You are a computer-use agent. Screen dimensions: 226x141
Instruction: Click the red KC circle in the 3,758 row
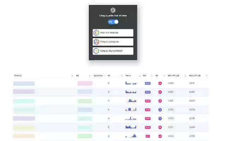[160, 136]
